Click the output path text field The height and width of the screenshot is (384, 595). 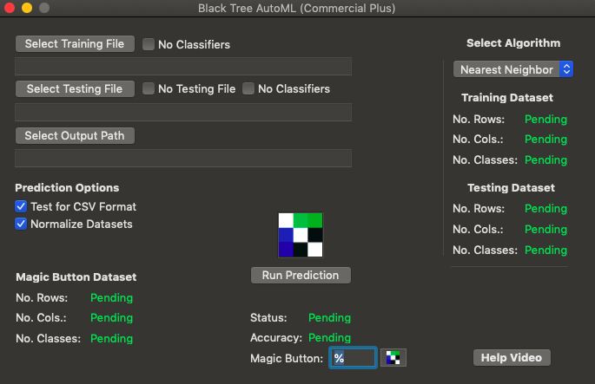point(183,158)
